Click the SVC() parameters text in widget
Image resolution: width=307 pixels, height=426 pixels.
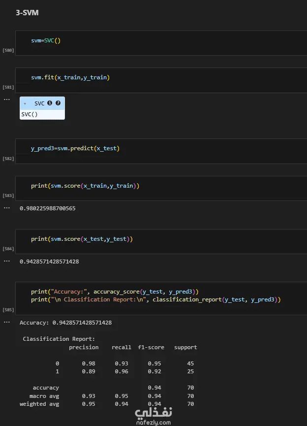[30, 114]
